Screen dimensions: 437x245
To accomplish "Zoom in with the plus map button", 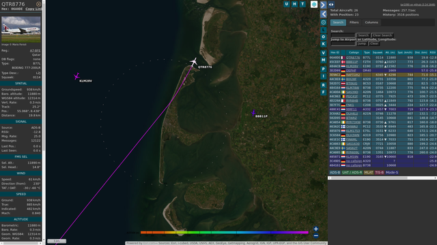I will click(315, 229).
